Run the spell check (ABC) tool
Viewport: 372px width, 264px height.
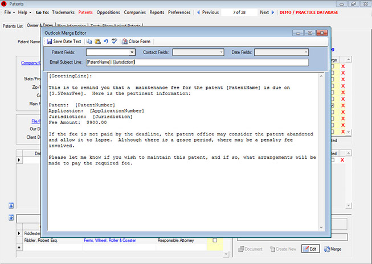(114, 42)
